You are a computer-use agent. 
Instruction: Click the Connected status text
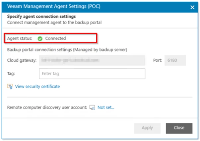55,38
